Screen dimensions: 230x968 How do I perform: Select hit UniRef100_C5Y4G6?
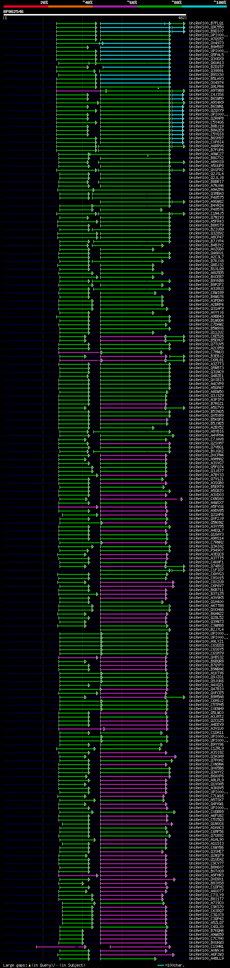click(x=206, y=122)
